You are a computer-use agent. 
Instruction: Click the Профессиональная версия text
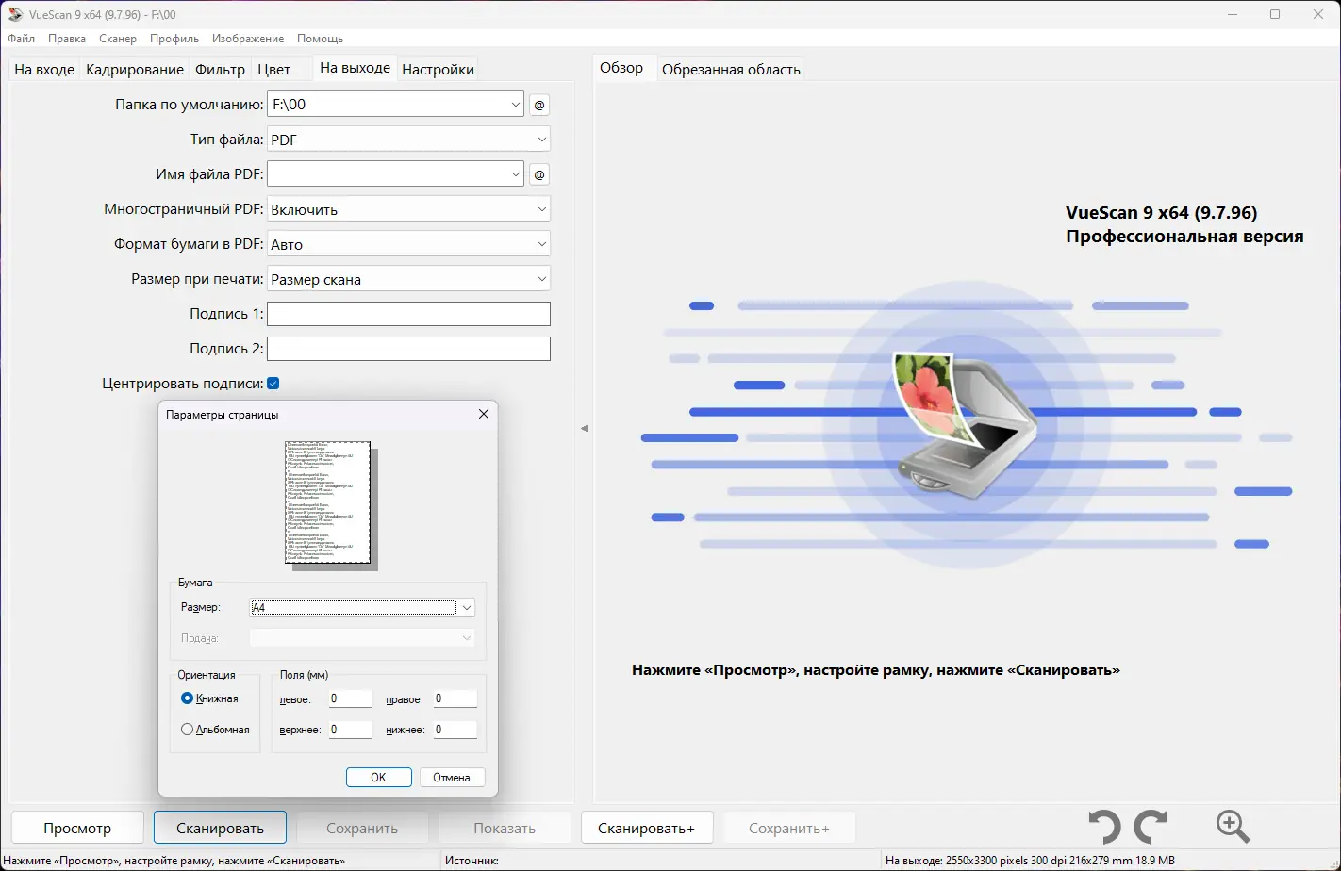[x=1184, y=237]
